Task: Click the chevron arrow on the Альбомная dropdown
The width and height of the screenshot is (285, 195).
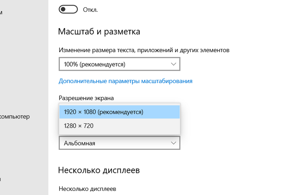Action: [173, 143]
